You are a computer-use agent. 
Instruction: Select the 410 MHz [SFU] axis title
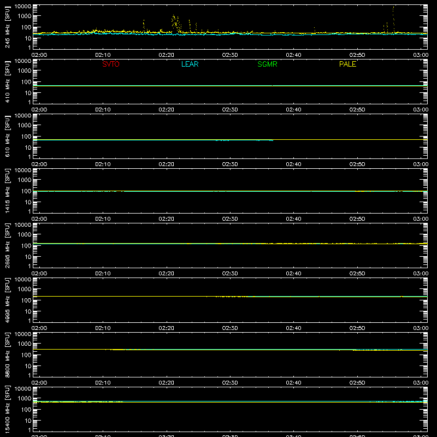(7, 81)
